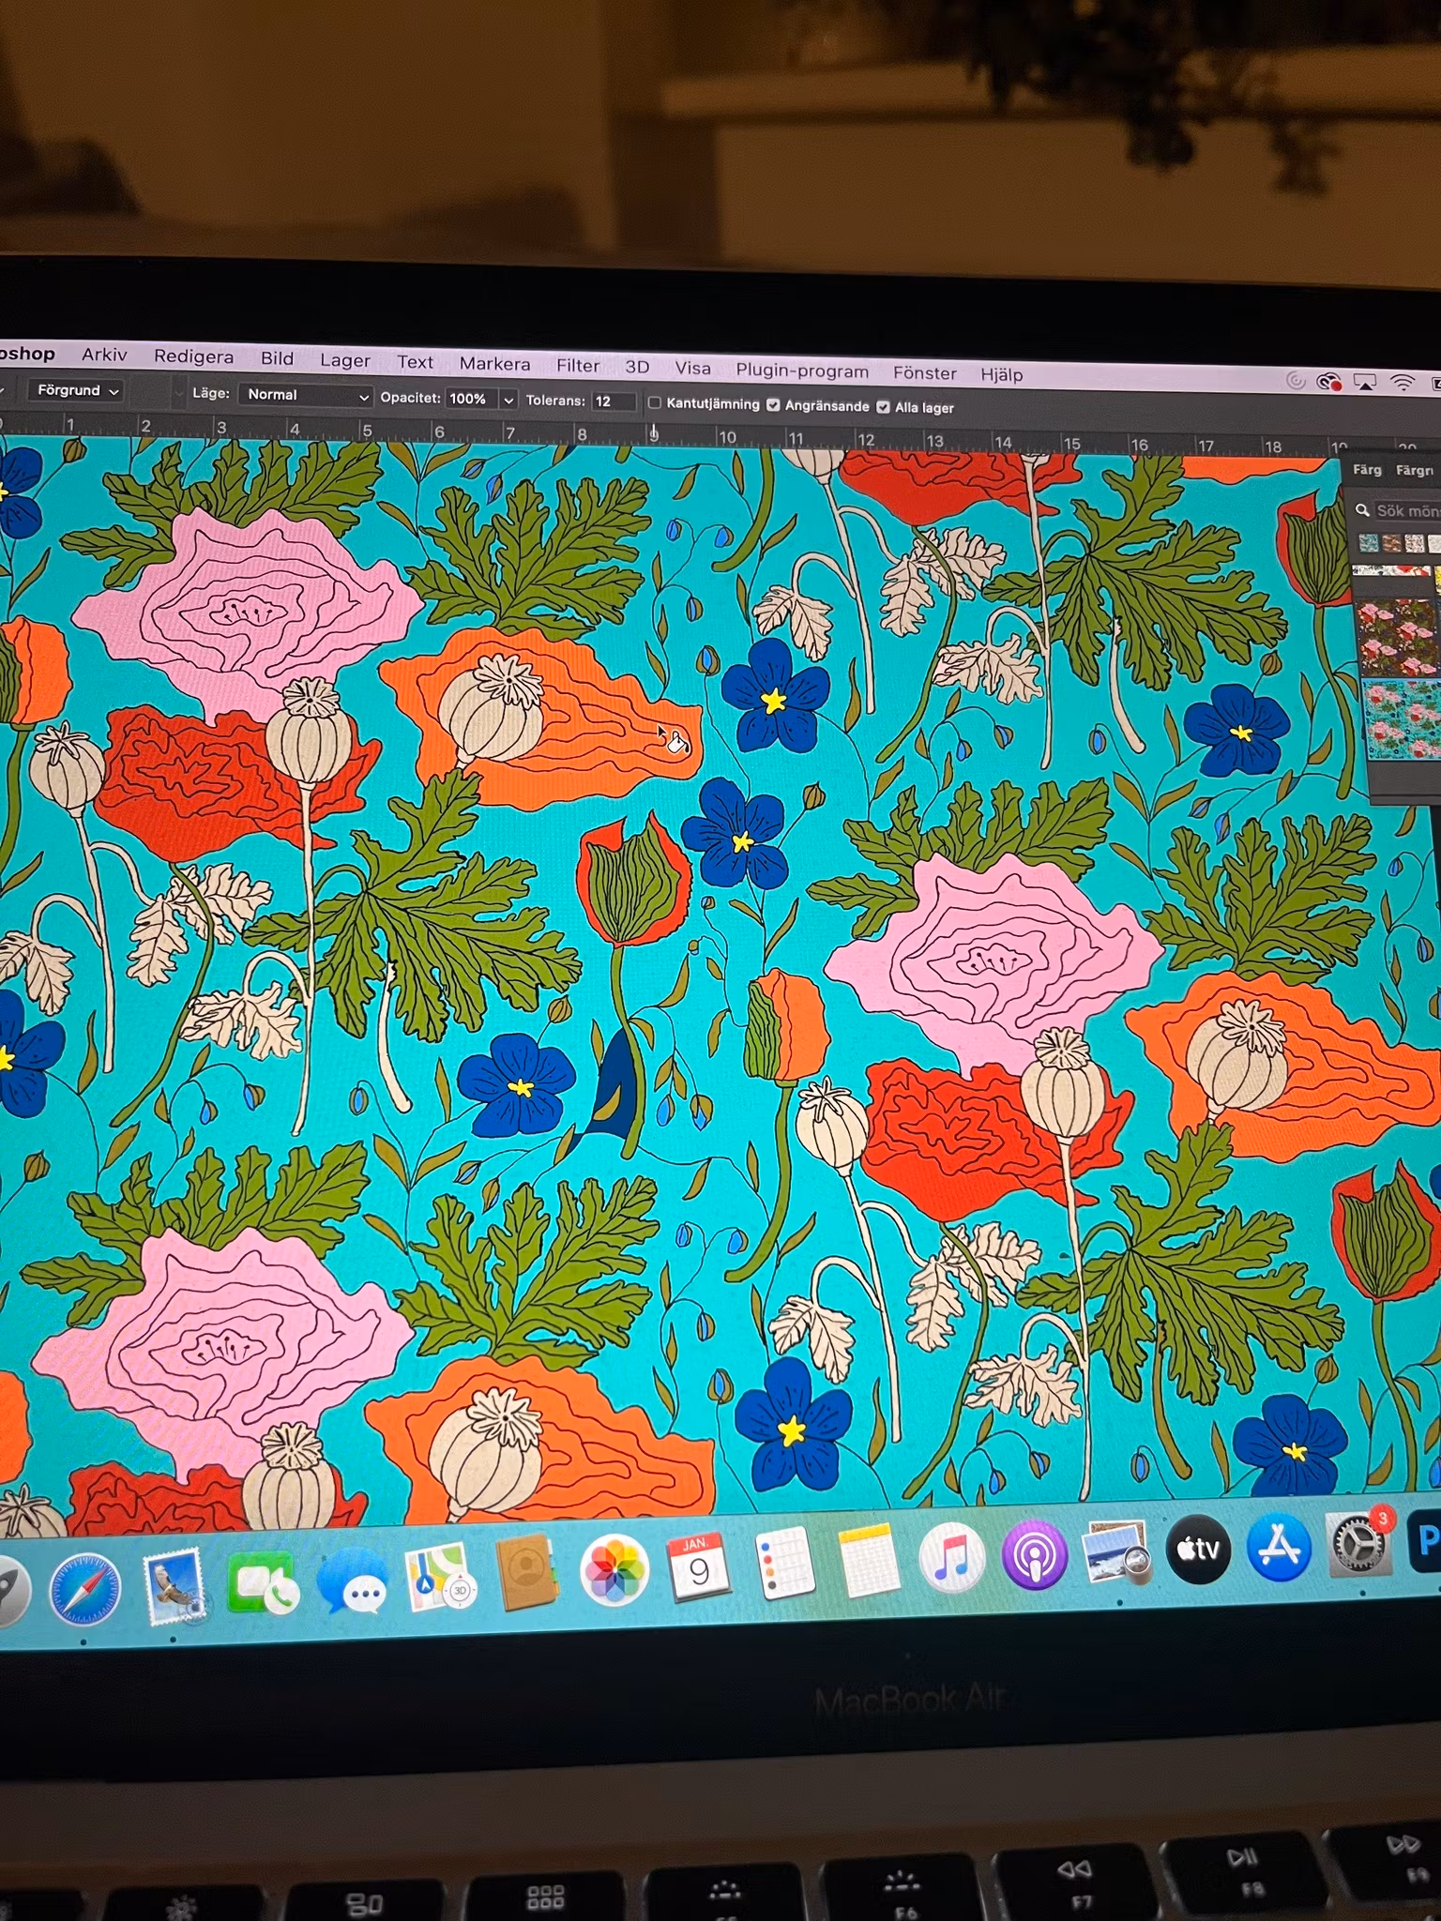The image size is (1441, 1921).
Task: Open System Preferences with red badge
Action: [1358, 1545]
